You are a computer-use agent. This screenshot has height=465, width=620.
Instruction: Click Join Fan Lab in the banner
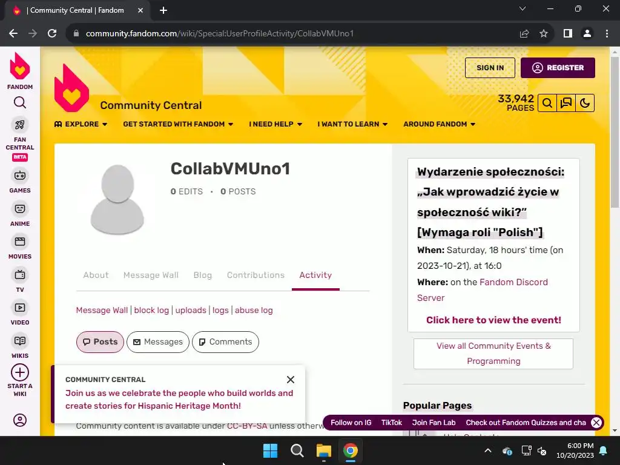[434, 423]
